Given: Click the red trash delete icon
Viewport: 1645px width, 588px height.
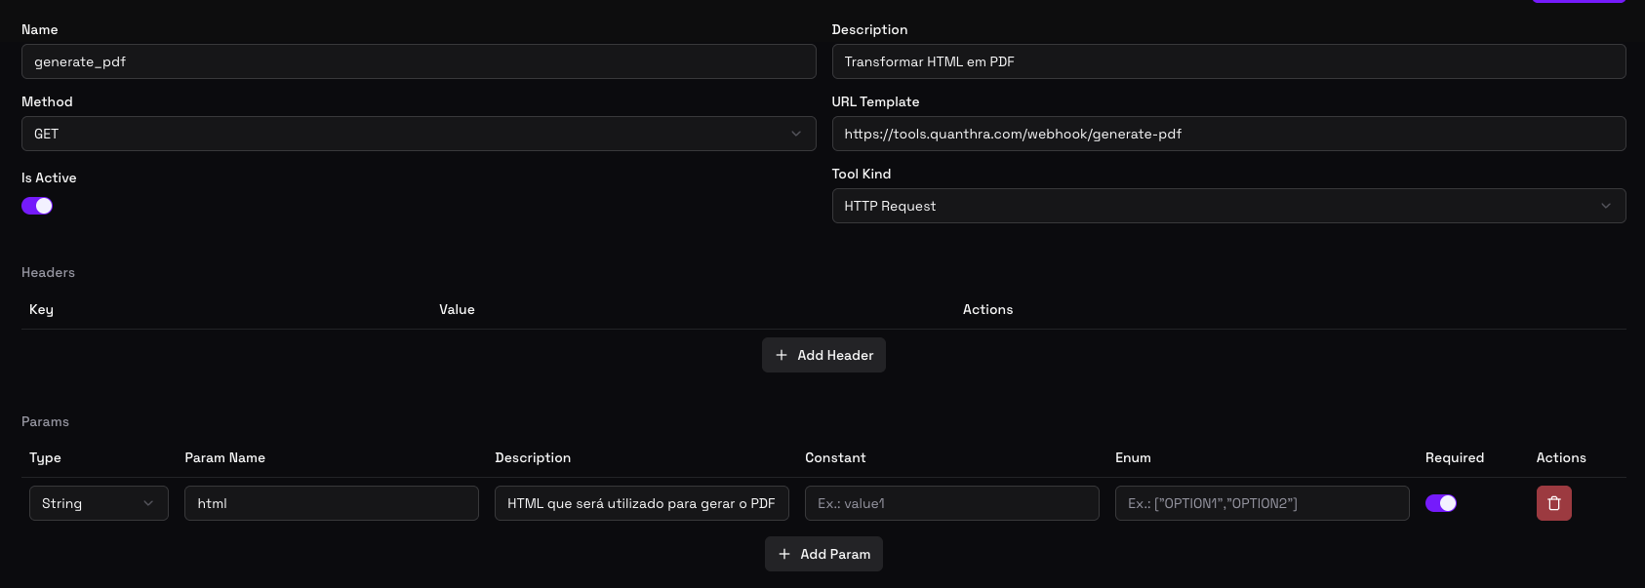Looking at the screenshot, I should (x=1553, y=503).
